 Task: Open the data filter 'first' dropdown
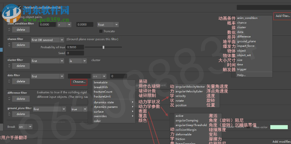point(48,76)
